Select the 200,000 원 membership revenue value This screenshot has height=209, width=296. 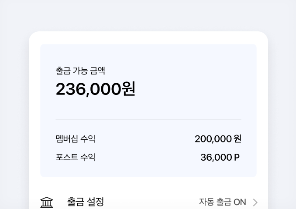point(218,139)
